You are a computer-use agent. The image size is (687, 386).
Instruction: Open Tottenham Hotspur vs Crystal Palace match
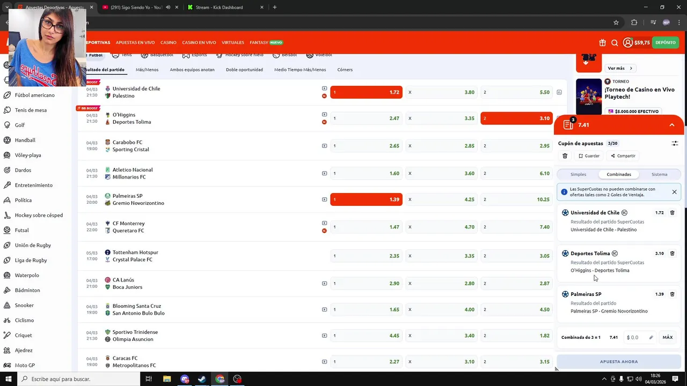point(136,256)
